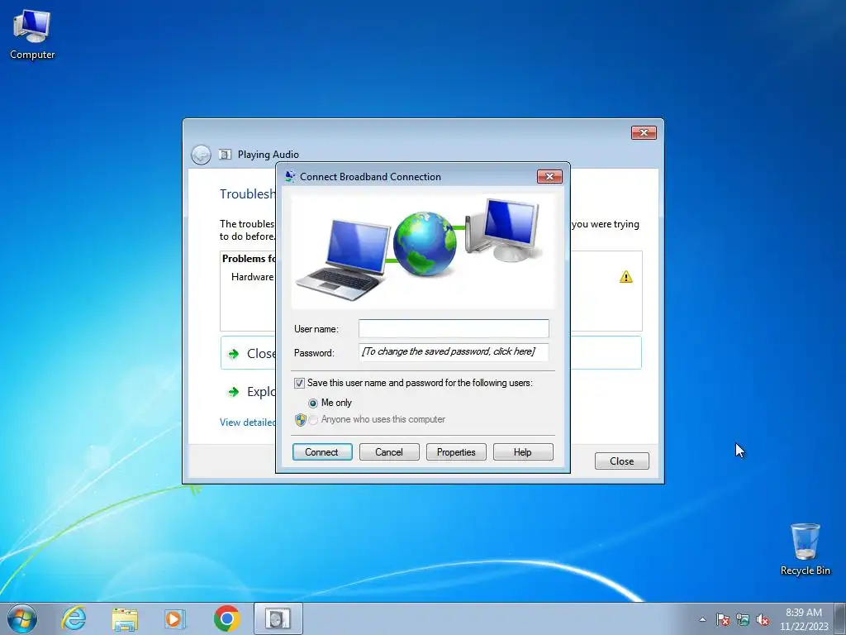Image resolution: width=846 pixels, height=635 pixels.
Task: Click the yellow warning icon in troubleshooter
Action: pos(626,277)
